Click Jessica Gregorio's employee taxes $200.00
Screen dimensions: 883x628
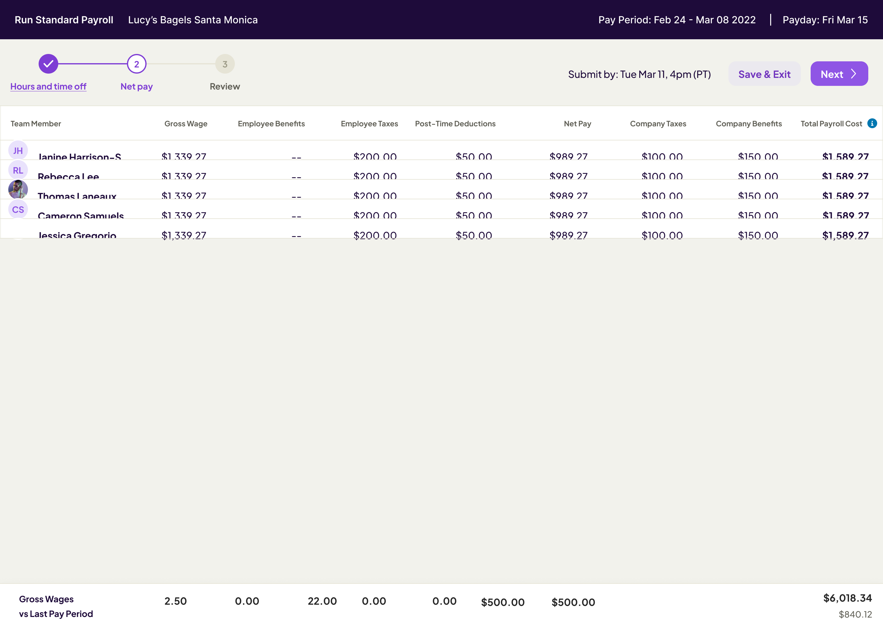(375, 235)
